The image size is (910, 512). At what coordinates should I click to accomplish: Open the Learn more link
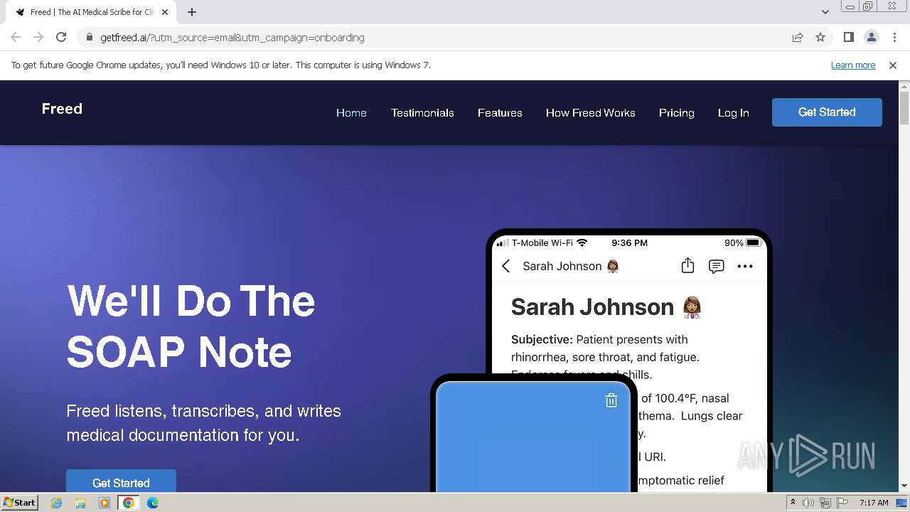pyautogui.click(x=853, y=65)
